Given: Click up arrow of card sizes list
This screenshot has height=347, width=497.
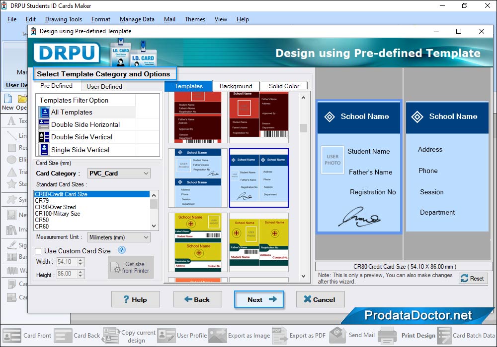Looking at the screenshot, I should (x=154, y=195).
